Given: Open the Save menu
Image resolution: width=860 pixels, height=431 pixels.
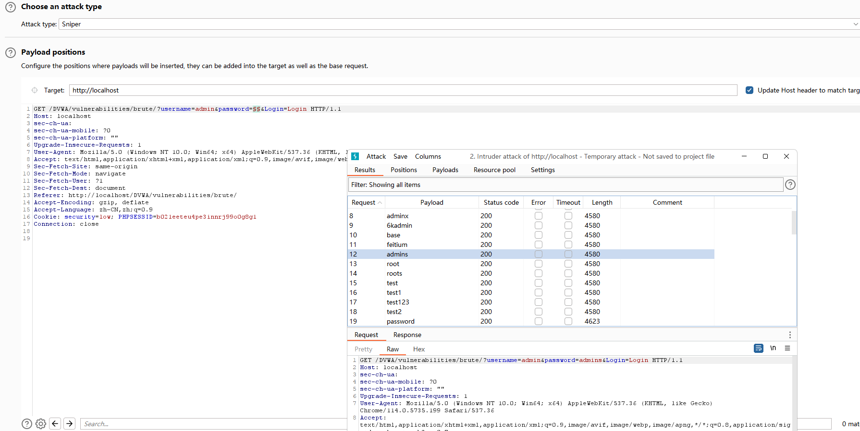Looking at the screenshot, I should coord(400,156).
